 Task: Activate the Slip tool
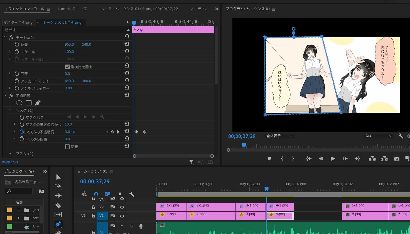pyautogui.click(x=58, y=215)
